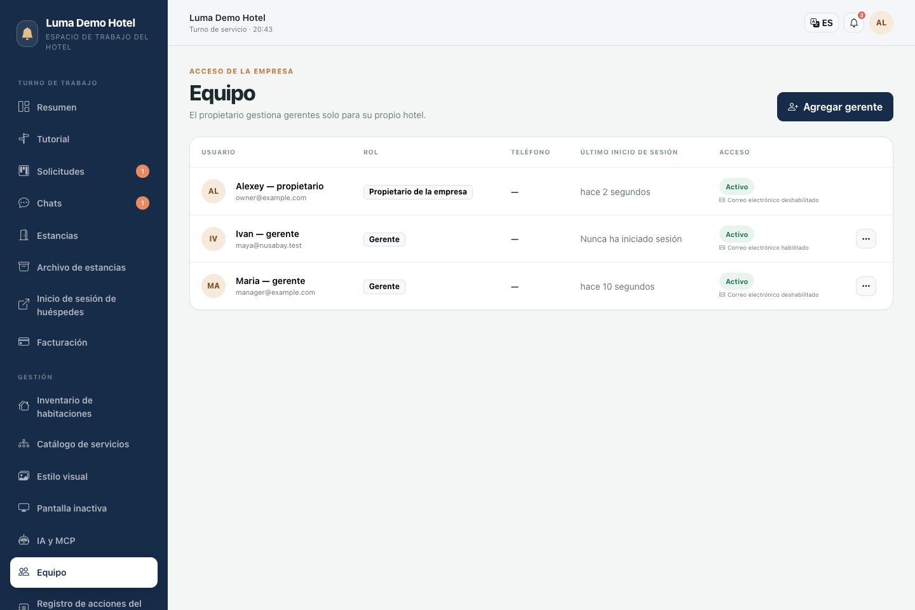
Task: Click the Estancias door icon
Action: tap(24, 235)
